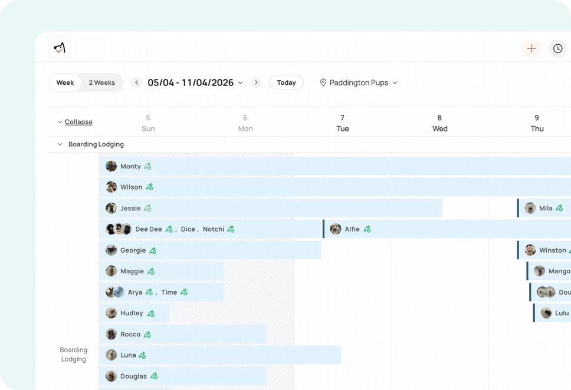Image resolution: width=571 pixels, height=390 pixels.
Task: Open Luna's booking bar
Action: point(236,355)
